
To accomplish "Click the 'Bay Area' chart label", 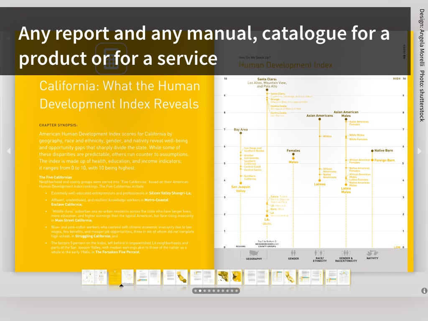I will click(240, 130).
